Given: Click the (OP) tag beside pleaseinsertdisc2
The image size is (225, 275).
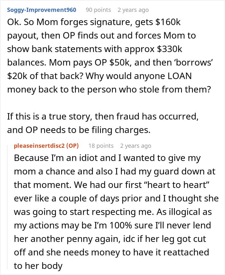Looking at the screenshot, I should pyautogui.click(x=72, y=146).
